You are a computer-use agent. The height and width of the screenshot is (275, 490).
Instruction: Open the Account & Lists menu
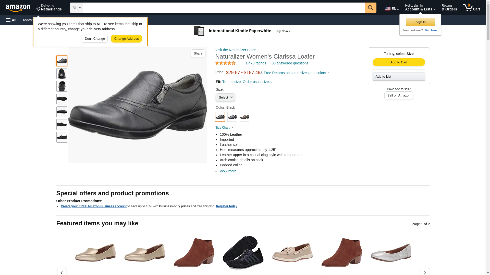click(420, 8)
